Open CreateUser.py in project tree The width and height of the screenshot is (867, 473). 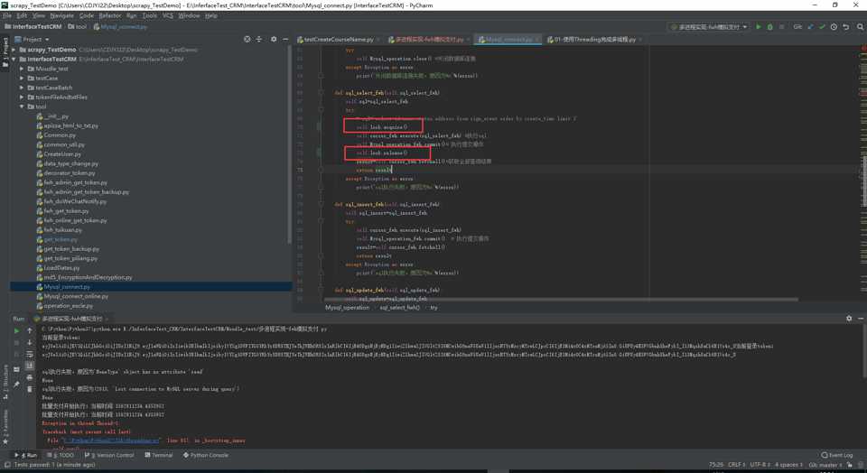coord(62,153)
